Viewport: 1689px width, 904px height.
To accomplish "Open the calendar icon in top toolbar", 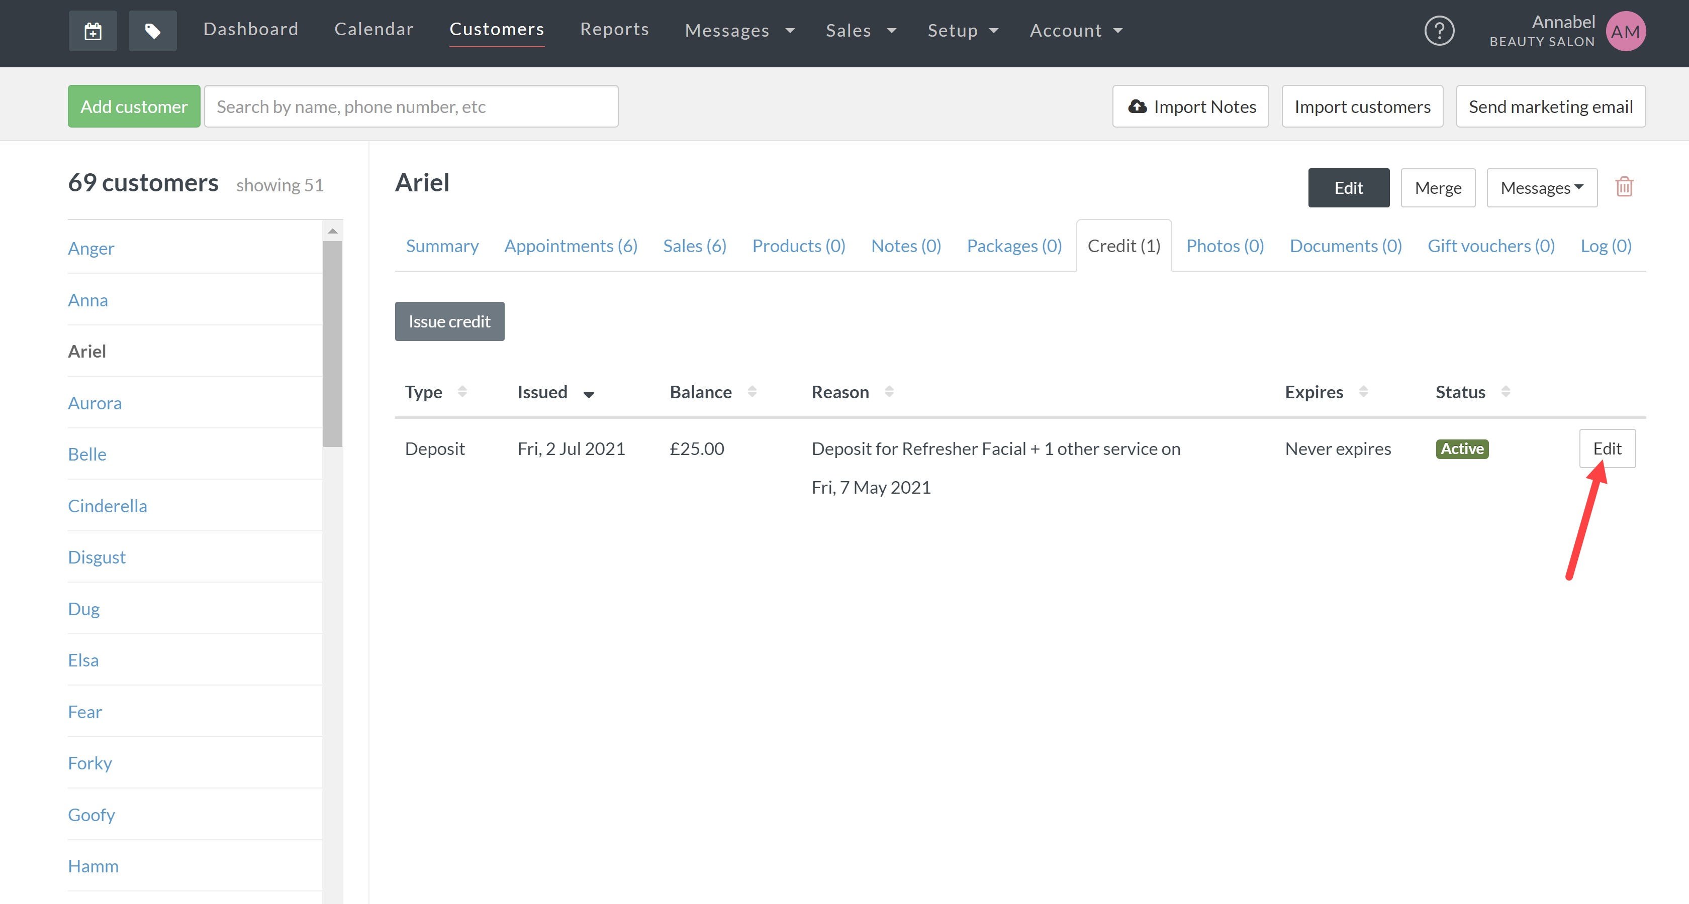I will click(92, 30).
